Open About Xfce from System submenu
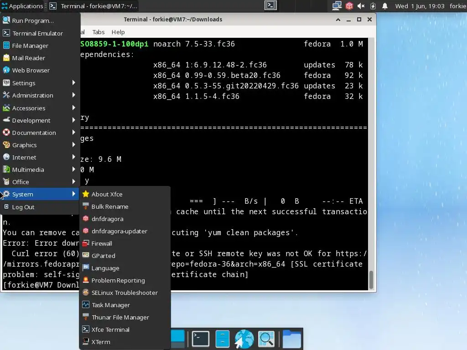The width and height of the screenshot is (467, 350). [125, 194]
